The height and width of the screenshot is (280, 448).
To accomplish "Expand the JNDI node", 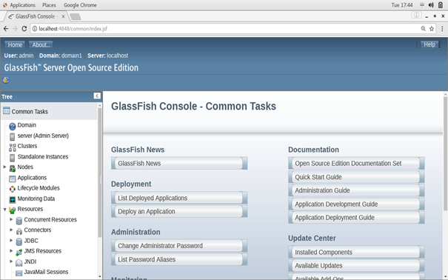I will click(x=11, y=261).
